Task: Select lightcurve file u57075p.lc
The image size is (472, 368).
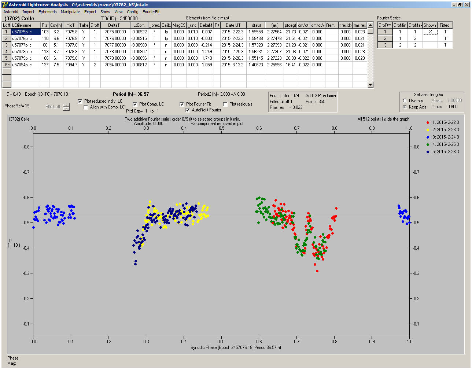Action: (26, 32)
